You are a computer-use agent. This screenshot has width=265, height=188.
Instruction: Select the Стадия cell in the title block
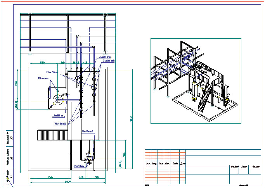click(234, 167)
